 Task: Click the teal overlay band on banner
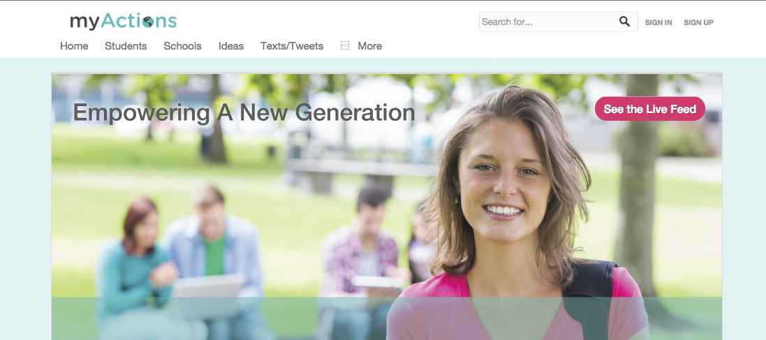click(386, 318)
